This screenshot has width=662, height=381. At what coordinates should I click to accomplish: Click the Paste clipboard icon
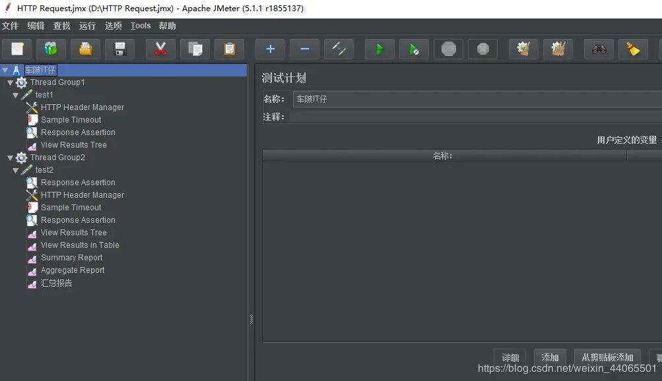229,49
